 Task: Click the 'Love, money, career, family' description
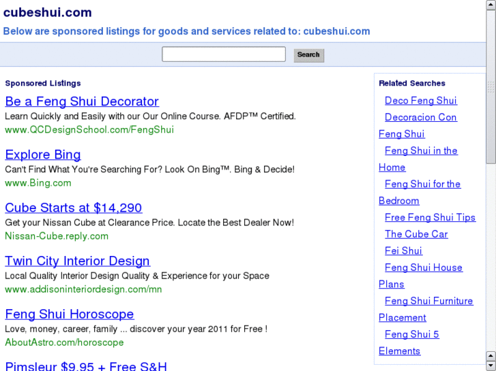click(136, 329)
